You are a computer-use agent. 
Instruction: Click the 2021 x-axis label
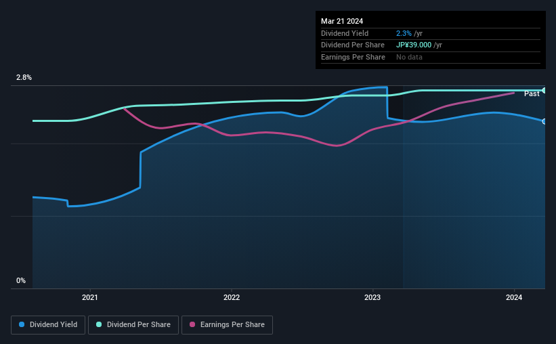(x=89, y=297)
